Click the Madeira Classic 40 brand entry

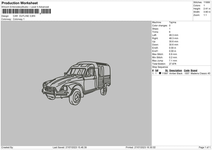click(200, 73)
